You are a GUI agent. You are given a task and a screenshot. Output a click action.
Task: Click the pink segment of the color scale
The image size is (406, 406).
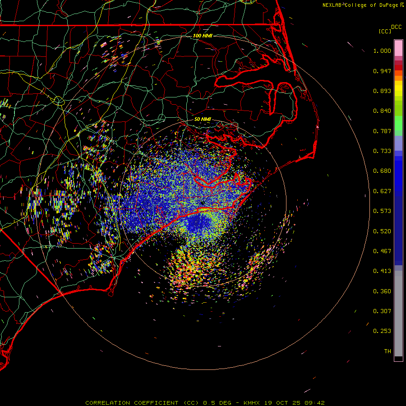[398, 48]
